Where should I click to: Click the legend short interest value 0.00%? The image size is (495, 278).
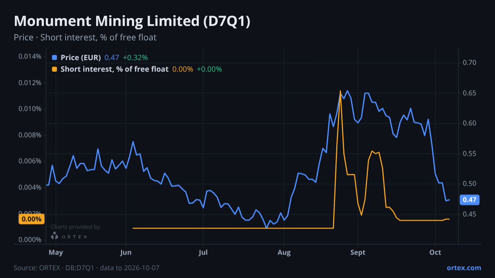183,69
